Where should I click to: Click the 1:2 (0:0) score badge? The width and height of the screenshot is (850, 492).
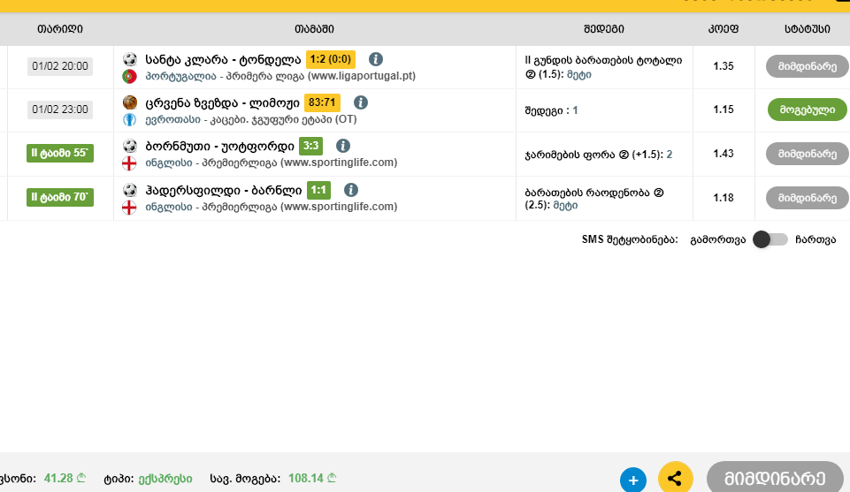[331, 59]
